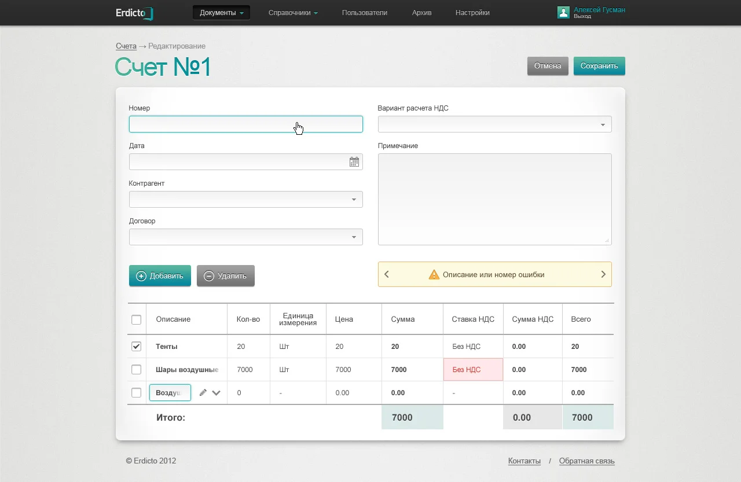The image size is (741, 482).
Task: Expand the Договор combo box
Action: click(x=246, y=237)
